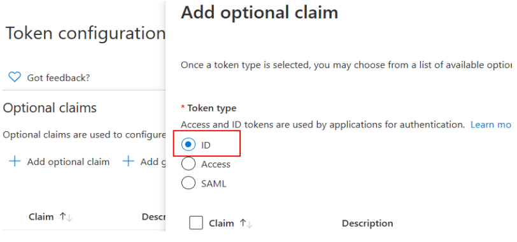
Task: Click the Access label text
Action: [216, 164]
